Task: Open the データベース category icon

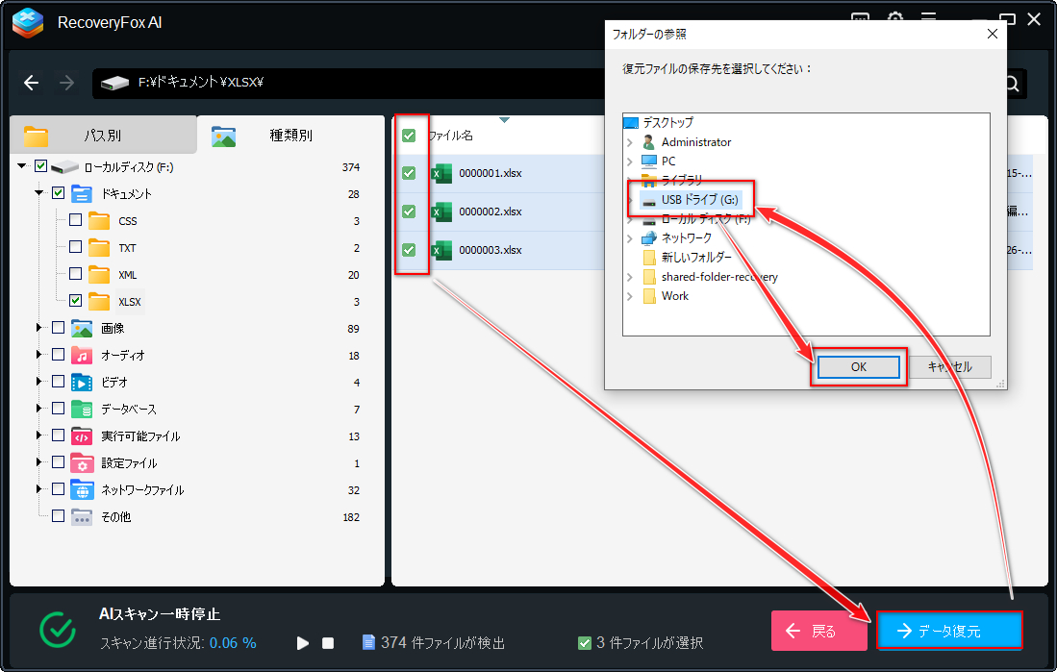Action: pos(82,410)
